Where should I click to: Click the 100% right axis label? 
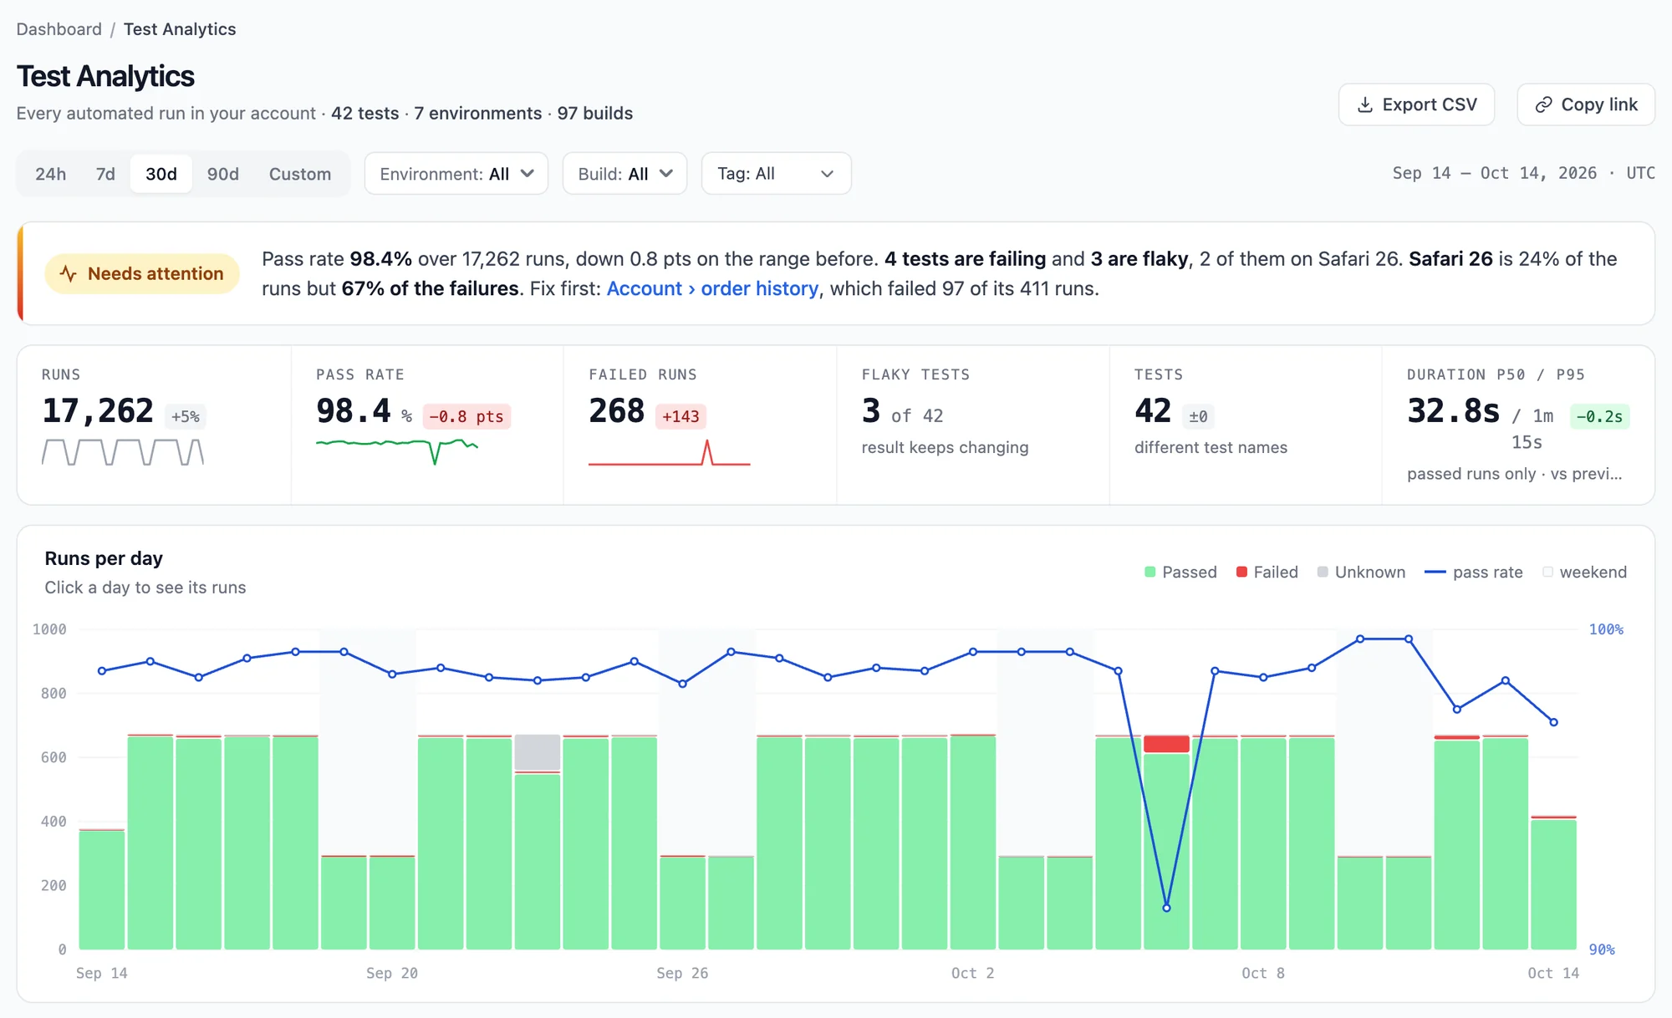pos(1606,629)
